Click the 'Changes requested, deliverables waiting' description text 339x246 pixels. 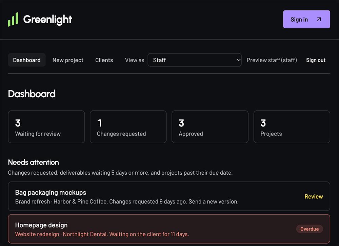tap(120, 173)
